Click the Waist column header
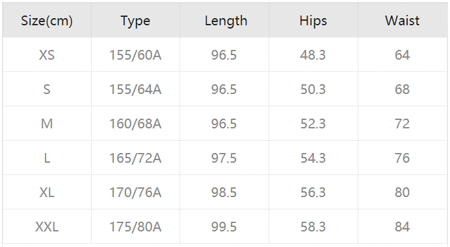This screenshot has height=247, width=450. [402, 21]
